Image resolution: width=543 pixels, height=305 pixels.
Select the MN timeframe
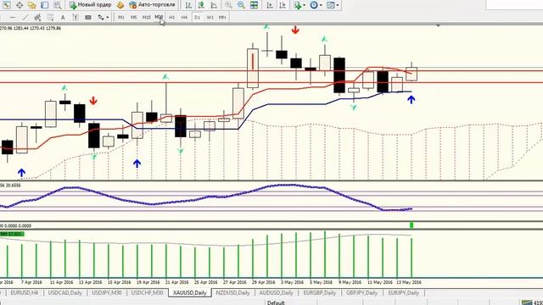point(222,17)
